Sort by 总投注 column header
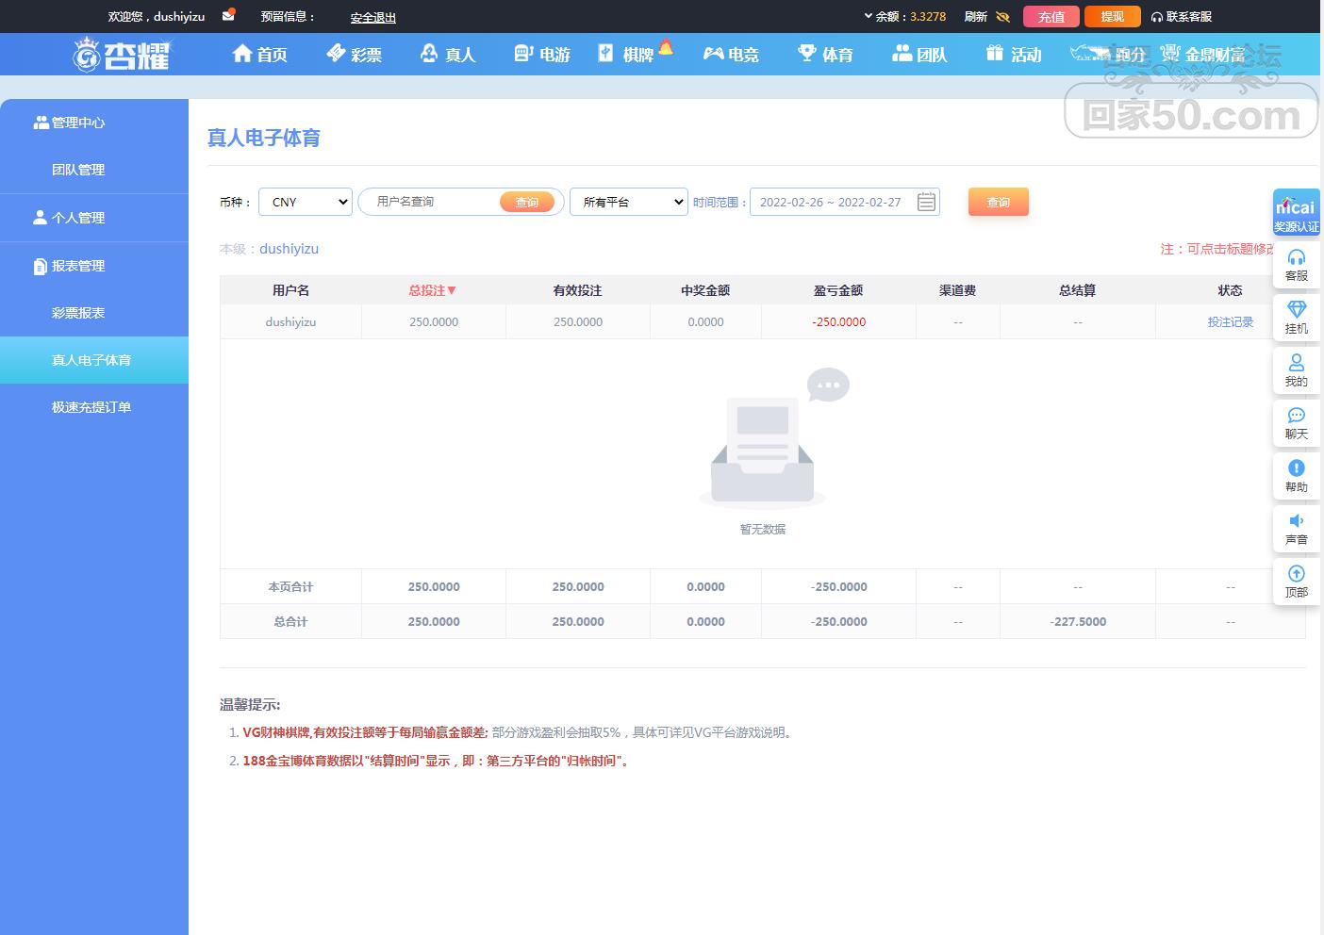 [433, 290]
